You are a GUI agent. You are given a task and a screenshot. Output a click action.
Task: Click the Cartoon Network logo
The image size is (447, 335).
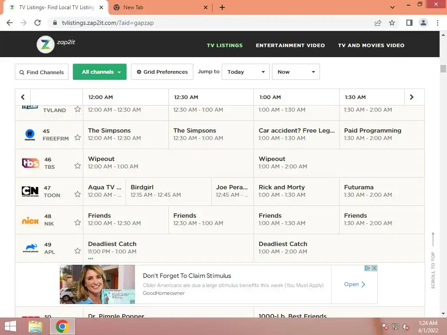30,191
